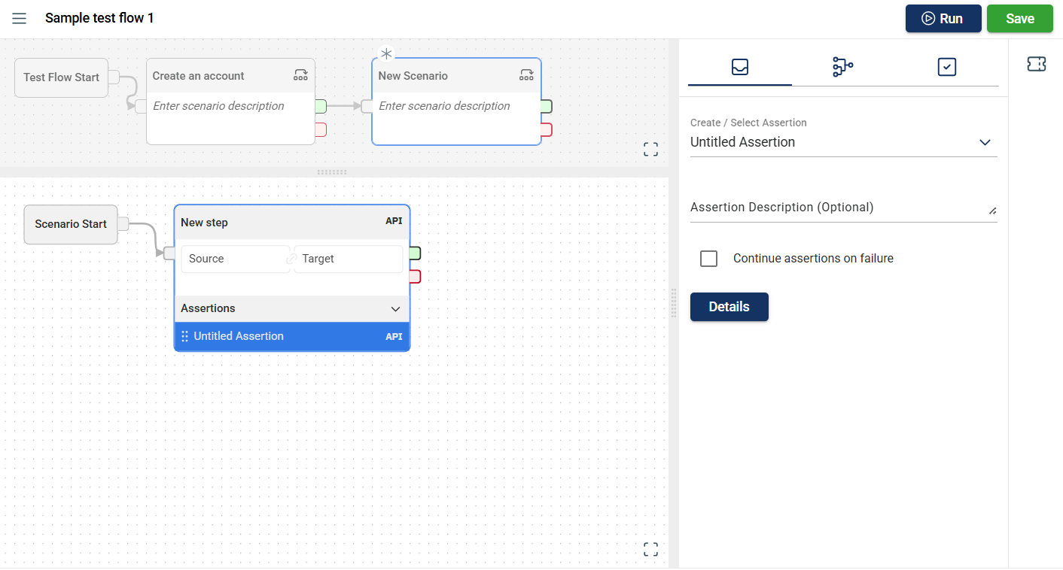Screen dimensions: 1063x570
Task: Switch to the flow diagram tab
Action: click(x=842, y=67)
